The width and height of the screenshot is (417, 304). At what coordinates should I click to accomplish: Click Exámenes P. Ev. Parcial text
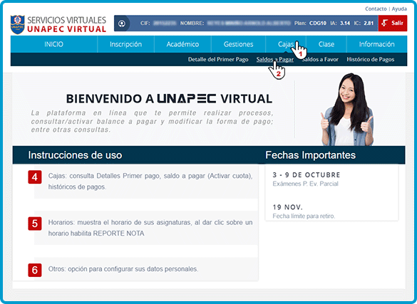305,184
